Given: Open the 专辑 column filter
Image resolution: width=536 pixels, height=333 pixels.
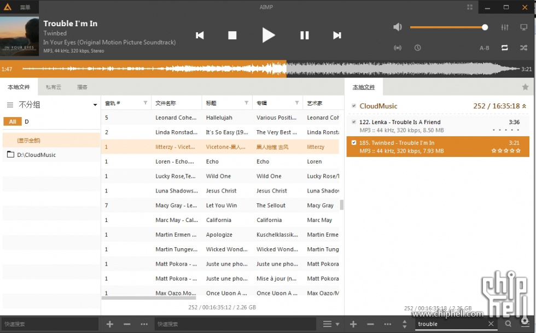Looking at the screenshot, I should 296,103.
